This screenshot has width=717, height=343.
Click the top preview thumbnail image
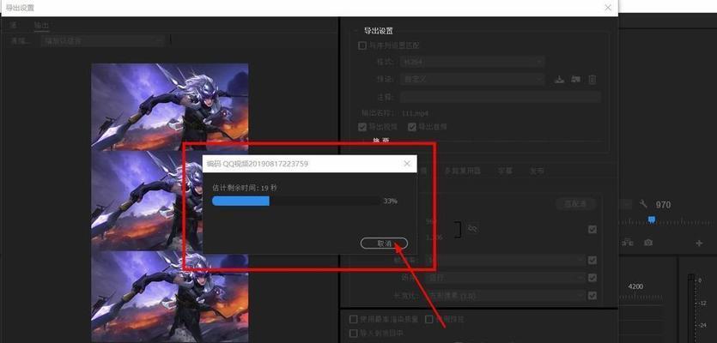170,107
